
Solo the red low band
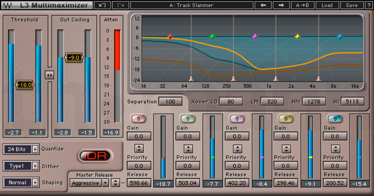pos(138,119)
